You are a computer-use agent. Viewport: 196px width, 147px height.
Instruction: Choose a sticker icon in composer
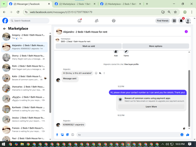[x=67, y=135]
